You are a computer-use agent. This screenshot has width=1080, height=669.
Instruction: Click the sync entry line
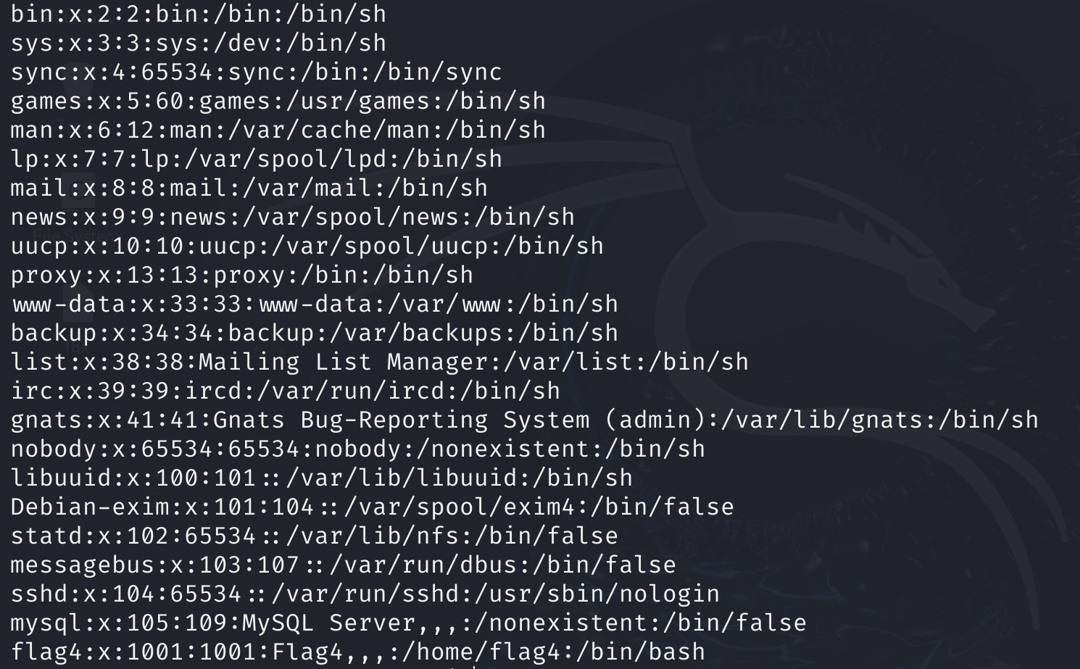click(257, 72)
